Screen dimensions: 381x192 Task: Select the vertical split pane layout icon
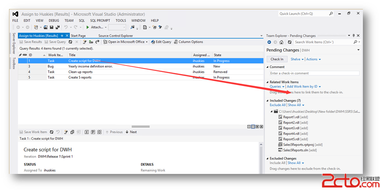coord(249,127)
